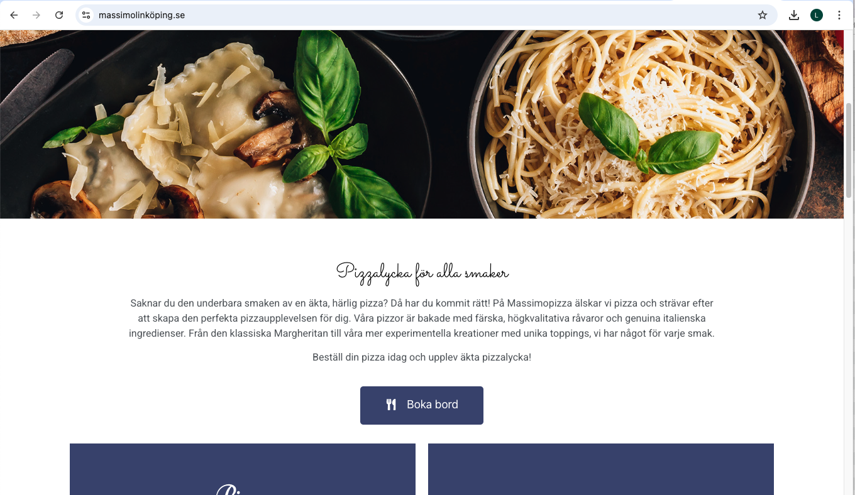Bookmark this page with the star icon
855x495 pixels.
763,15
